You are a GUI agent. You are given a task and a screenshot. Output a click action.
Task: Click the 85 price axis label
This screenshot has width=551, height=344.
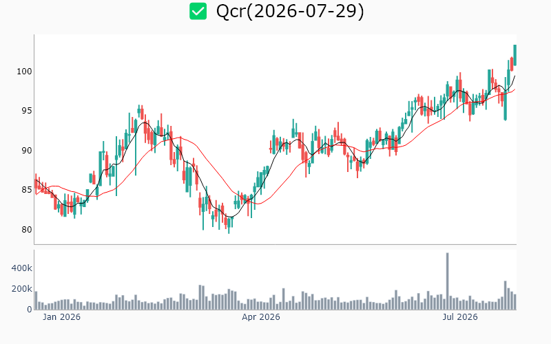(x=26, y=190)
